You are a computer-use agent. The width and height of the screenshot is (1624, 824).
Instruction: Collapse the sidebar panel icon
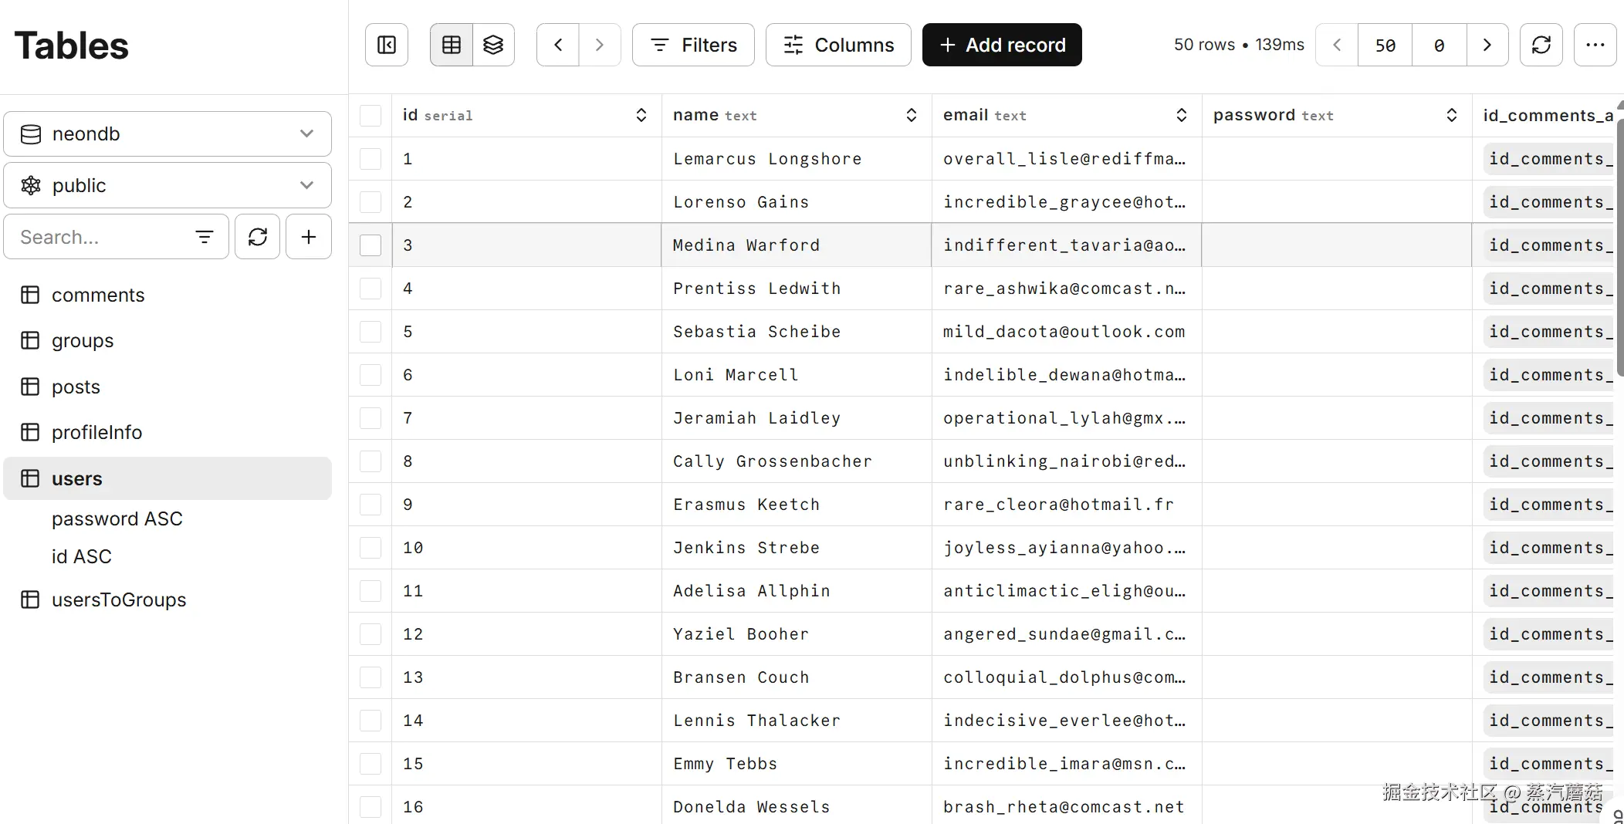[x=387, y=45]
